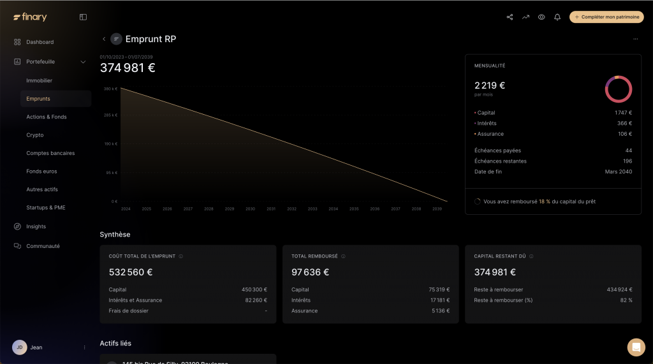Open the three-dot options menu for loan
The height and width of the screenshot is (364, 653).
pos(636,39)
